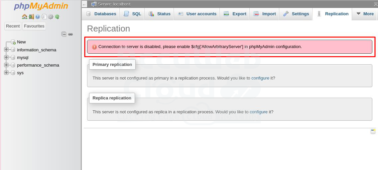Screen dimensions: 378x170
Task: Expand the performance_schema database node
Action: [6, 65]
